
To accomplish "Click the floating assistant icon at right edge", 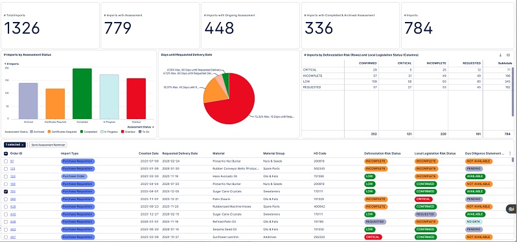I will 511,209.
